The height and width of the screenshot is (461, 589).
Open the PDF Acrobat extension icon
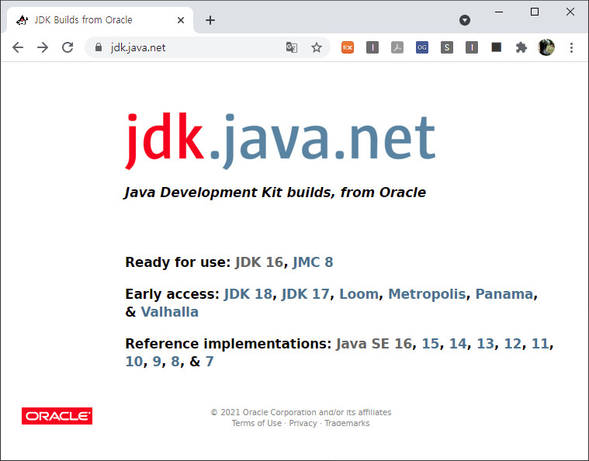point(397,47)
